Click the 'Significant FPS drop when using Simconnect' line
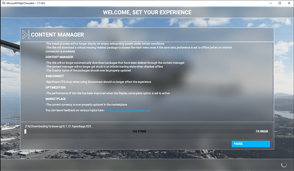This screenshot has width=294, height=171. click(x=98, y=82)
